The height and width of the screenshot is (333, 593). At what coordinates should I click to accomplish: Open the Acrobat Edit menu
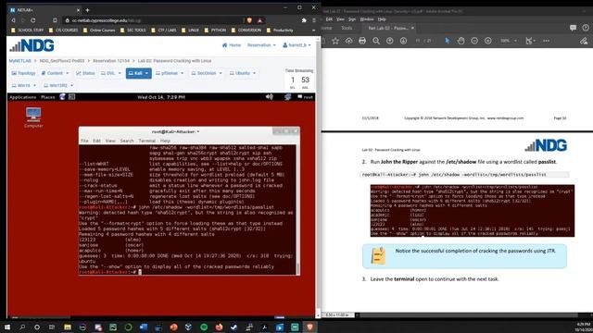point(329,19)
